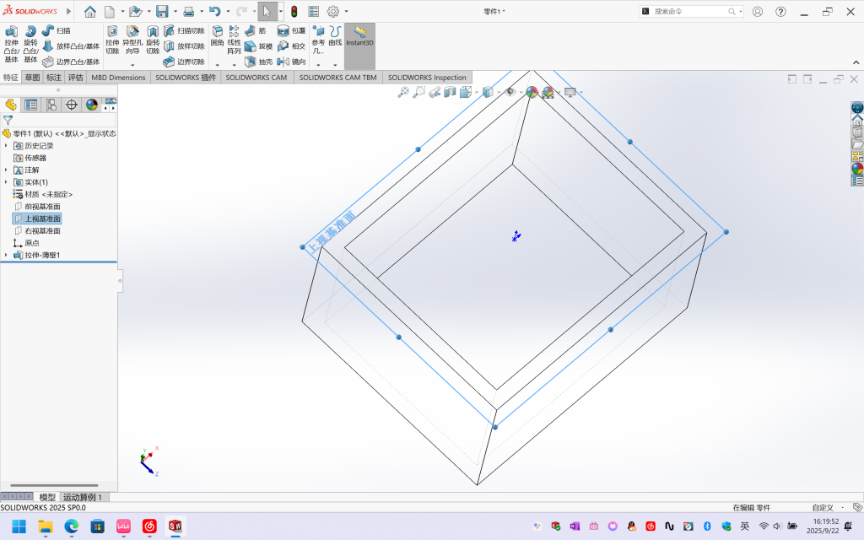Select 前视基准面 in the feature tree
The height and width of the screenshot is (540, 864).
42,207
